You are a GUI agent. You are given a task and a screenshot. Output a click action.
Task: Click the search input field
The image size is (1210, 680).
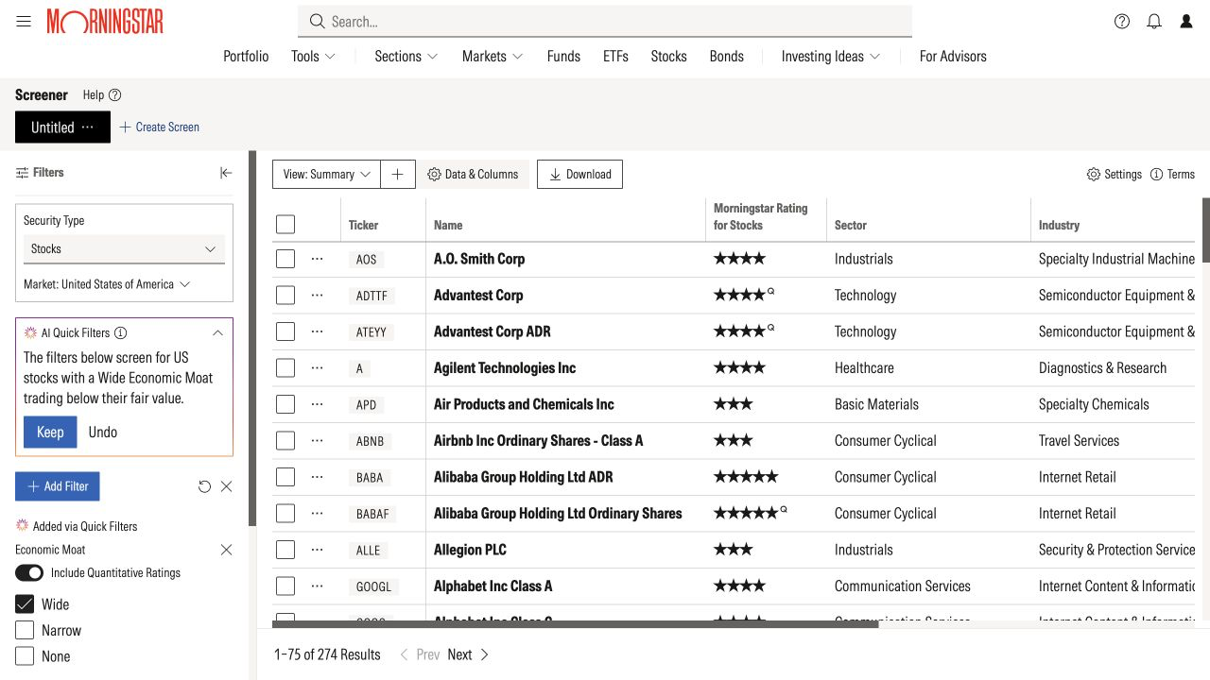point(605,21)
